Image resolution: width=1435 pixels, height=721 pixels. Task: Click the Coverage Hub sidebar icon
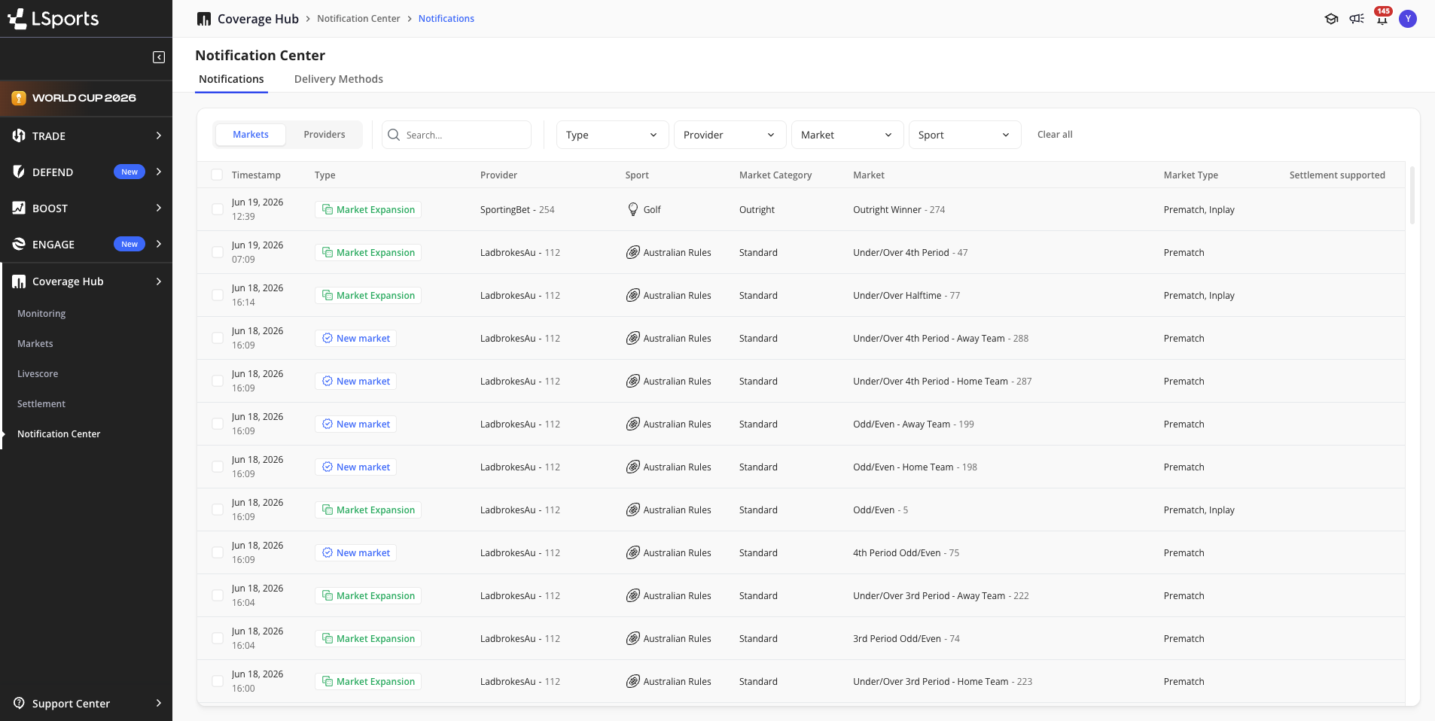click(x=19, y=281)
